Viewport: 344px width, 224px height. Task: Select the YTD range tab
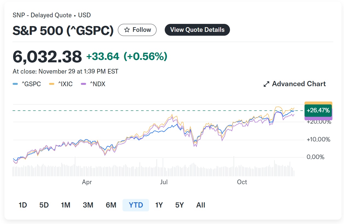(136, 205)
